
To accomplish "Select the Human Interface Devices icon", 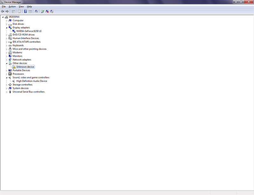I will (x=10, y=38).
